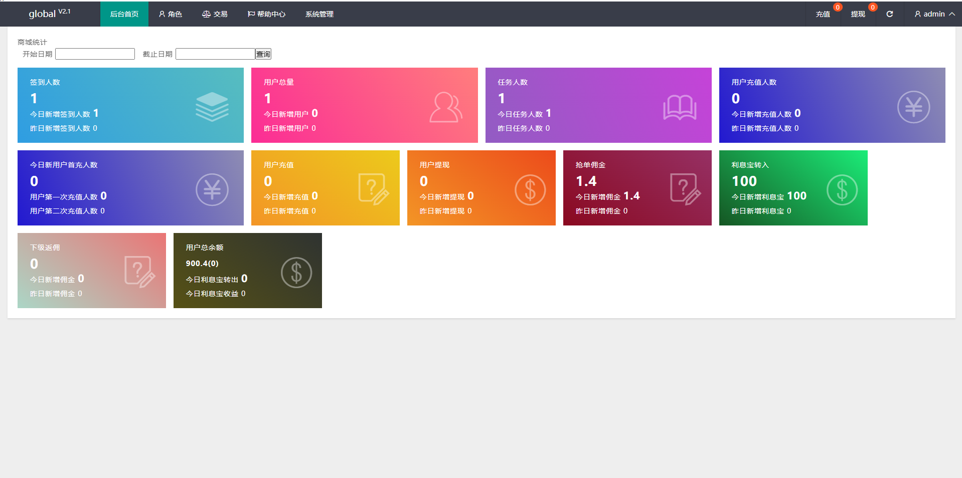
Task: Expand the admin user dropdown
Action: (x=934, y=14)
